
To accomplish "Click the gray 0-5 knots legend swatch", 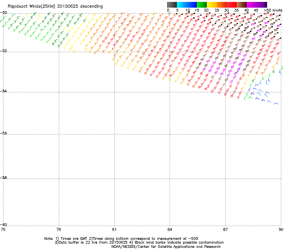I will pyautogui.click(x=172, y=5).
